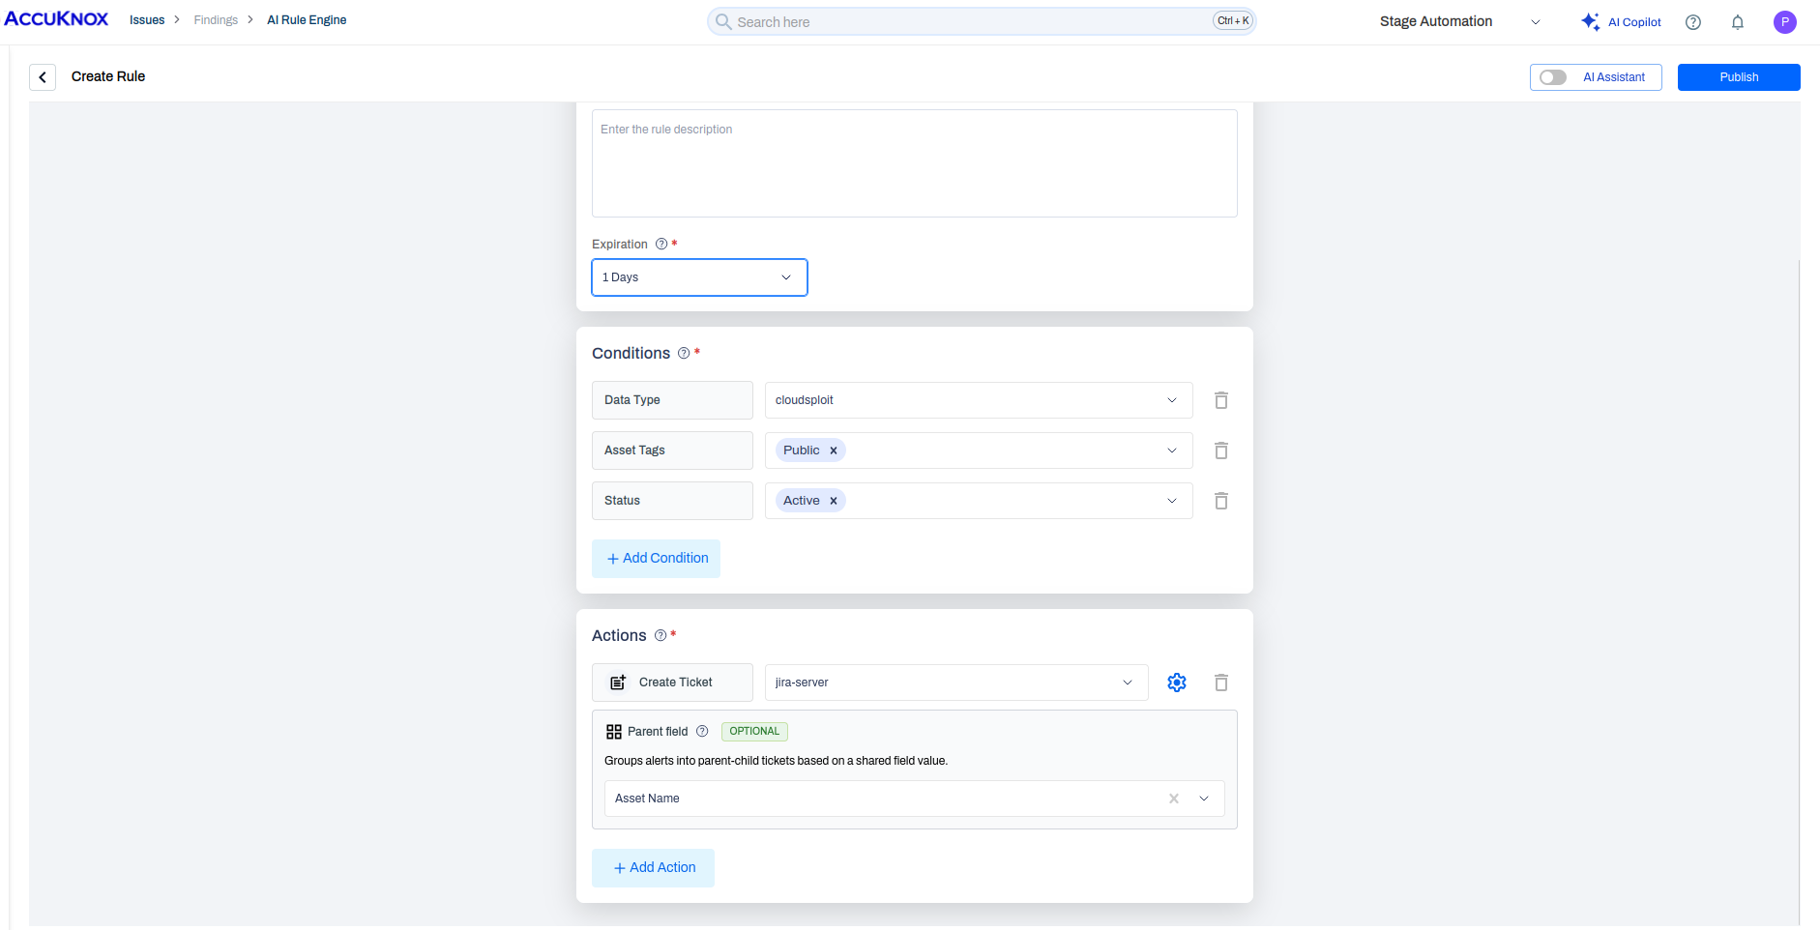This screenshot has width=1820, height=930.
Task: Focus the rule description text area
Action: [x=915, y=163]
